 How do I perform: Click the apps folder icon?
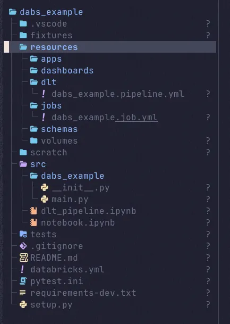(34, 59)
